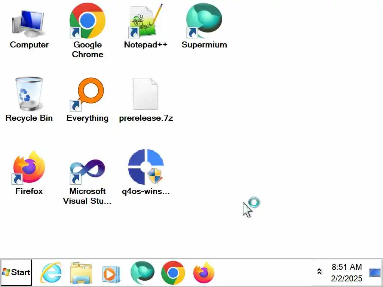Click the "Supermium" desktop label
This screenshot has width=383, height=287.
coord(204,45)
